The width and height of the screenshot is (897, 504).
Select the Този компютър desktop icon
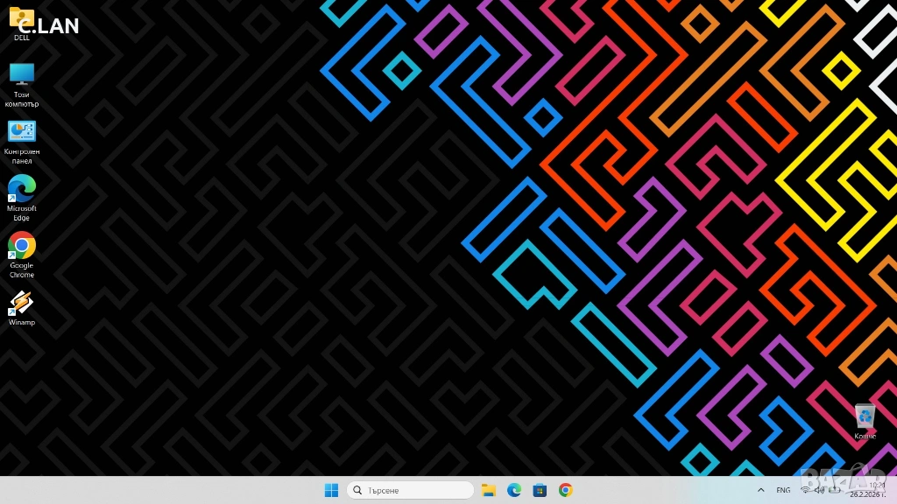click(21, 74)
